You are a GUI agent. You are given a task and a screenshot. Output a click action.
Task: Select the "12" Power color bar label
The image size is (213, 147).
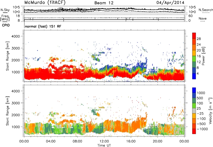[x=199, y=62]
